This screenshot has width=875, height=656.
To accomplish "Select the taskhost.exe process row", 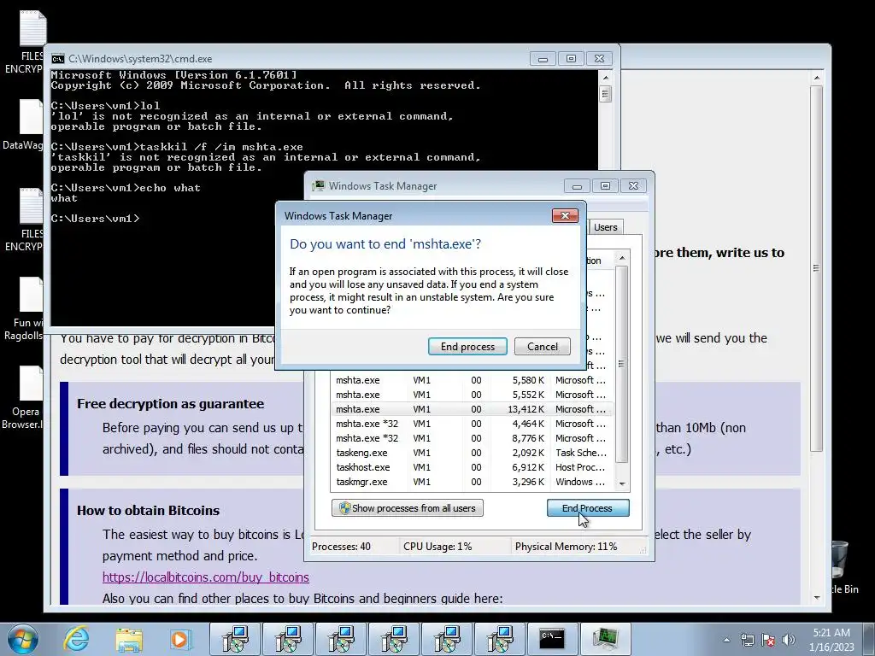I will tap(472, 467).
